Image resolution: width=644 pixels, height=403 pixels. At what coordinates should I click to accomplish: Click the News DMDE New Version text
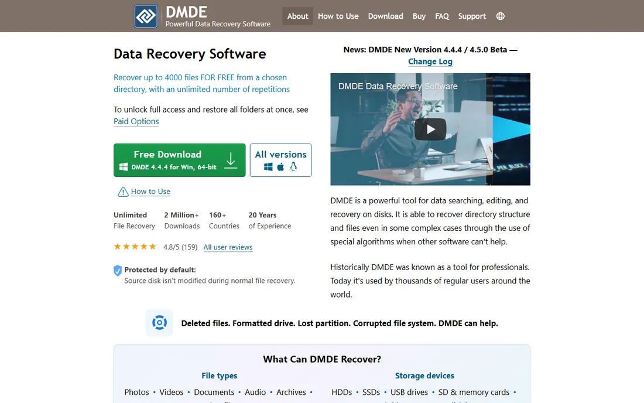click(x=430, y=50)
